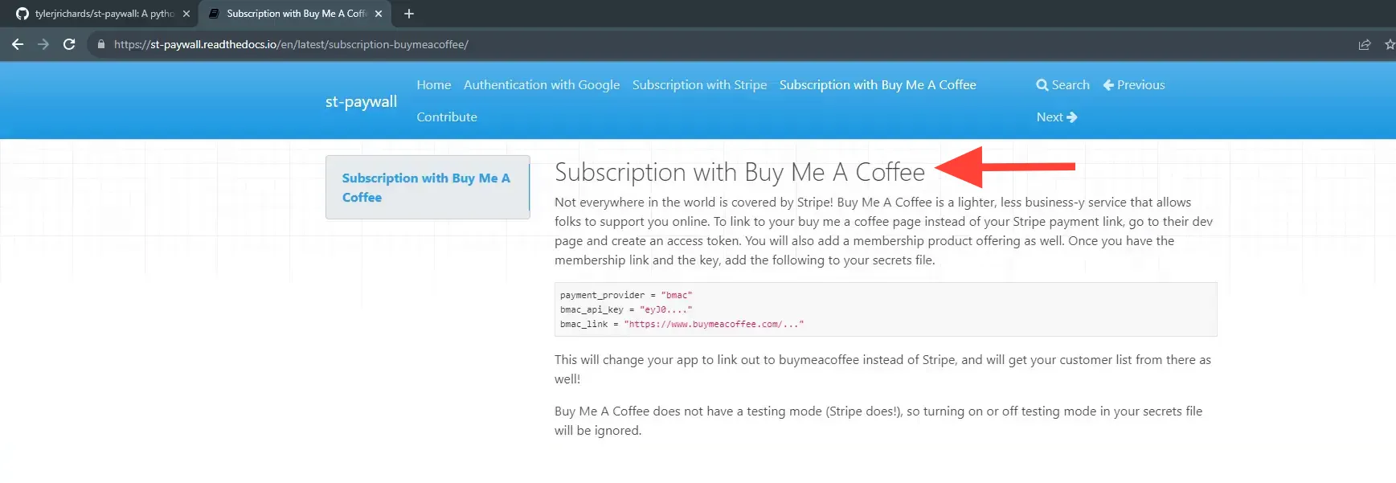Open the st-paywall brand home link
This screenshot has width=1396, height=483.
(361, 101)
